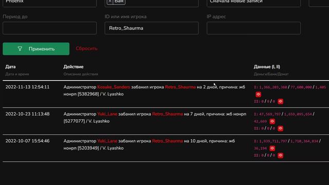
Task: Click the Данные (I, II) column header
Action: coord(267,67)
